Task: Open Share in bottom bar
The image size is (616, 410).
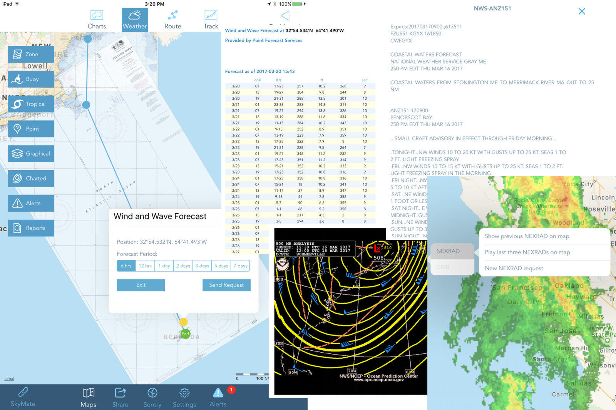Action: pyautogui.click(x=120, y=397)
